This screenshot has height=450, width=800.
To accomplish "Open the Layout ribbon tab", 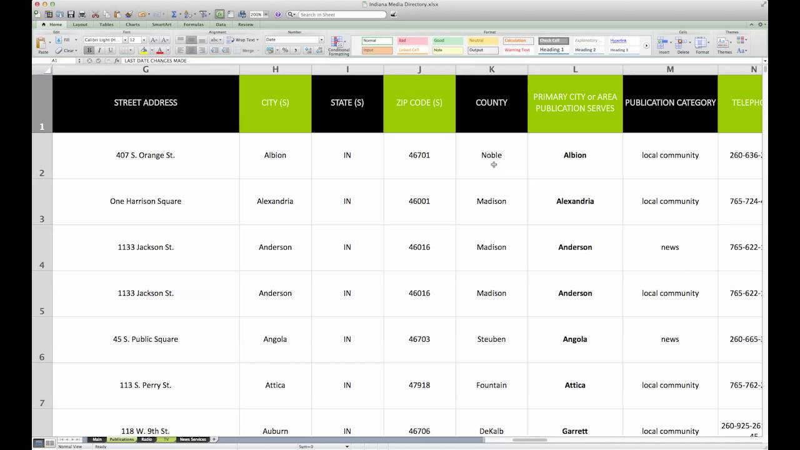I will point(80,24).
